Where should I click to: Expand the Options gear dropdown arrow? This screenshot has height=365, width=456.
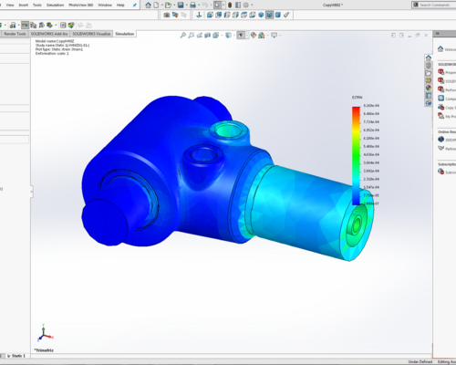252,5
